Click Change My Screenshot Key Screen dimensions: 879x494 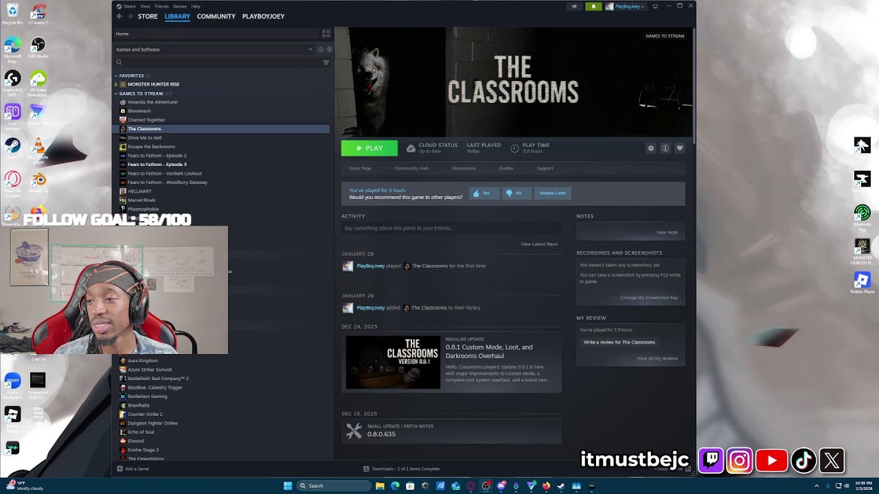coord(649,298)
